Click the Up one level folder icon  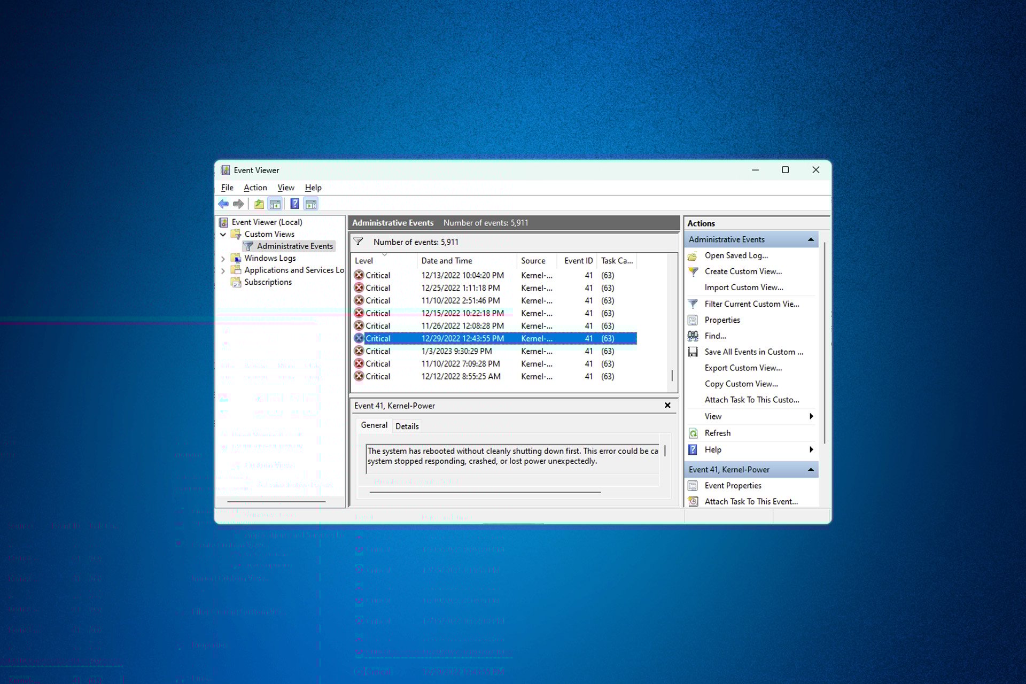tap(259, 204)
